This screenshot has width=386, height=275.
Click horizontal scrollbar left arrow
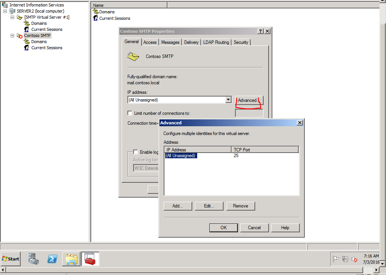(x=2, y=270)
